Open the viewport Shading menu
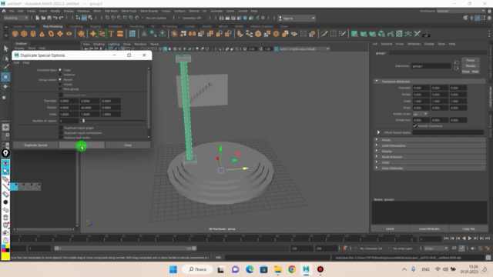The height and width of the screenshot is (277, 493). pyautogui.click(x=99, y=44)
